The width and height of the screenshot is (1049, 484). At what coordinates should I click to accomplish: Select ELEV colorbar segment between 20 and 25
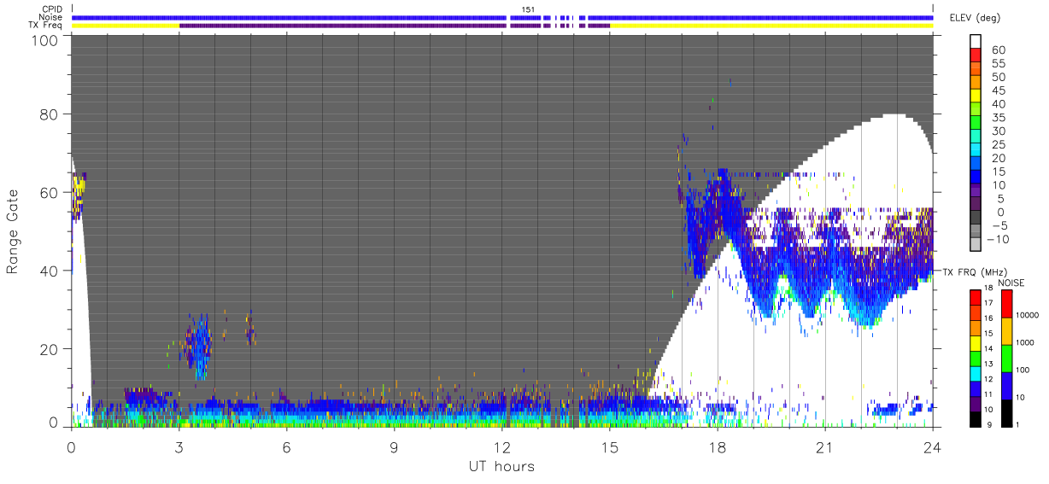(977, 151)
